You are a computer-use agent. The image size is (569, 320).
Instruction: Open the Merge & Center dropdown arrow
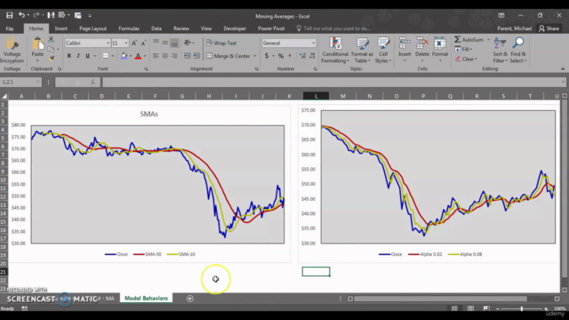[x=255, y=56]
